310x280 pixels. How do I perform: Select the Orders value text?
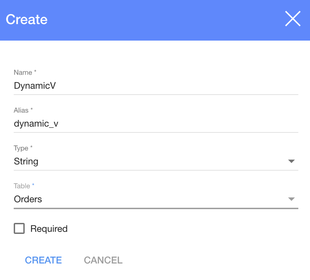click(28, 199)
